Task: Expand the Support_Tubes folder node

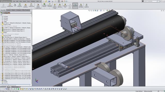Action: coord(1,25)
